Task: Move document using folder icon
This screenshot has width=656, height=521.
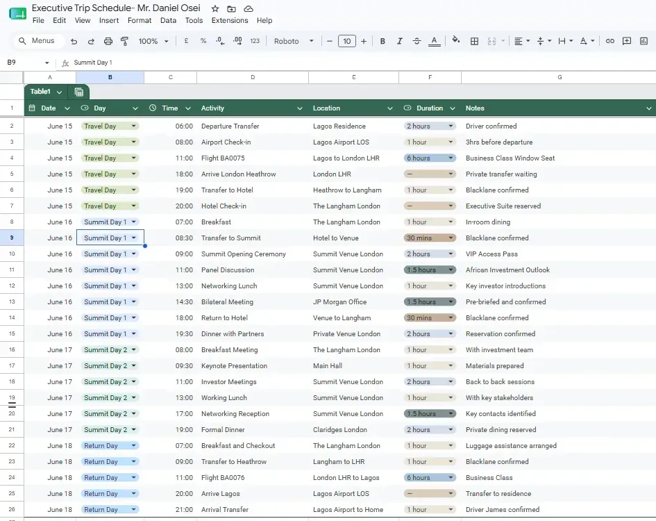Action: 231,8
